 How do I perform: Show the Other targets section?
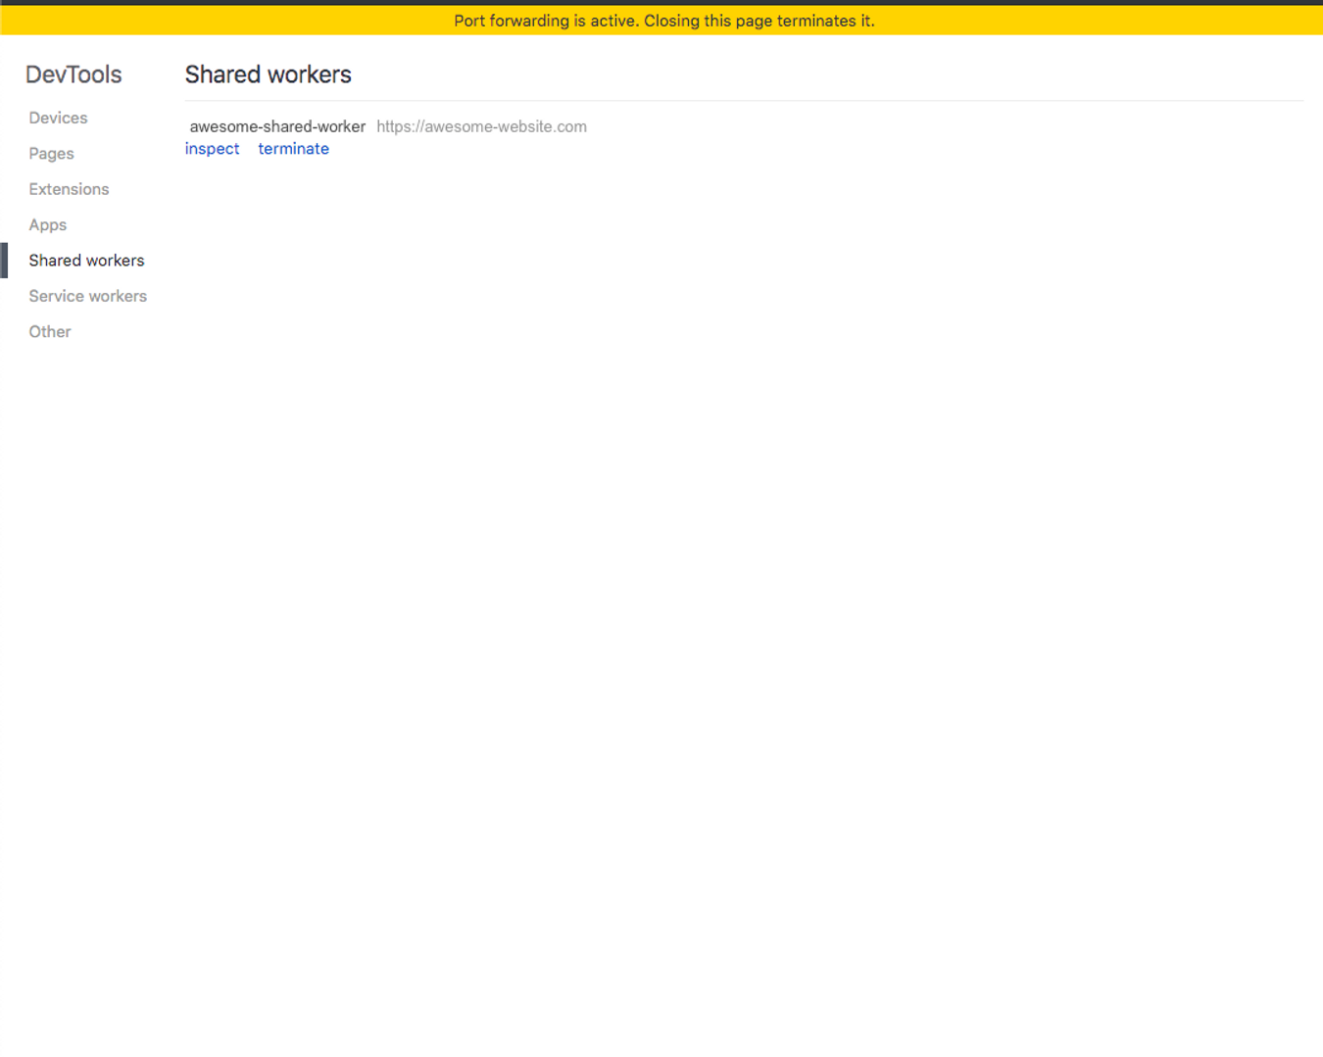click(x=49, y=331)
